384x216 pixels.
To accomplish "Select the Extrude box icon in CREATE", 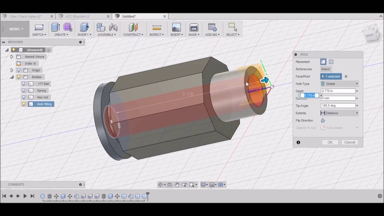I will 55,27.
